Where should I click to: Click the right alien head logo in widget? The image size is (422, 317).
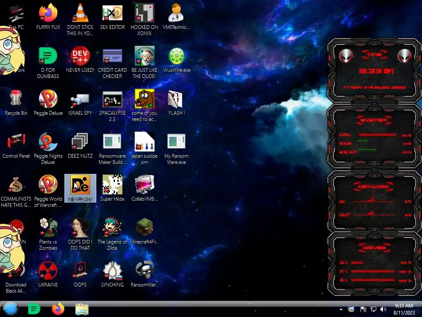click(404, 56)
